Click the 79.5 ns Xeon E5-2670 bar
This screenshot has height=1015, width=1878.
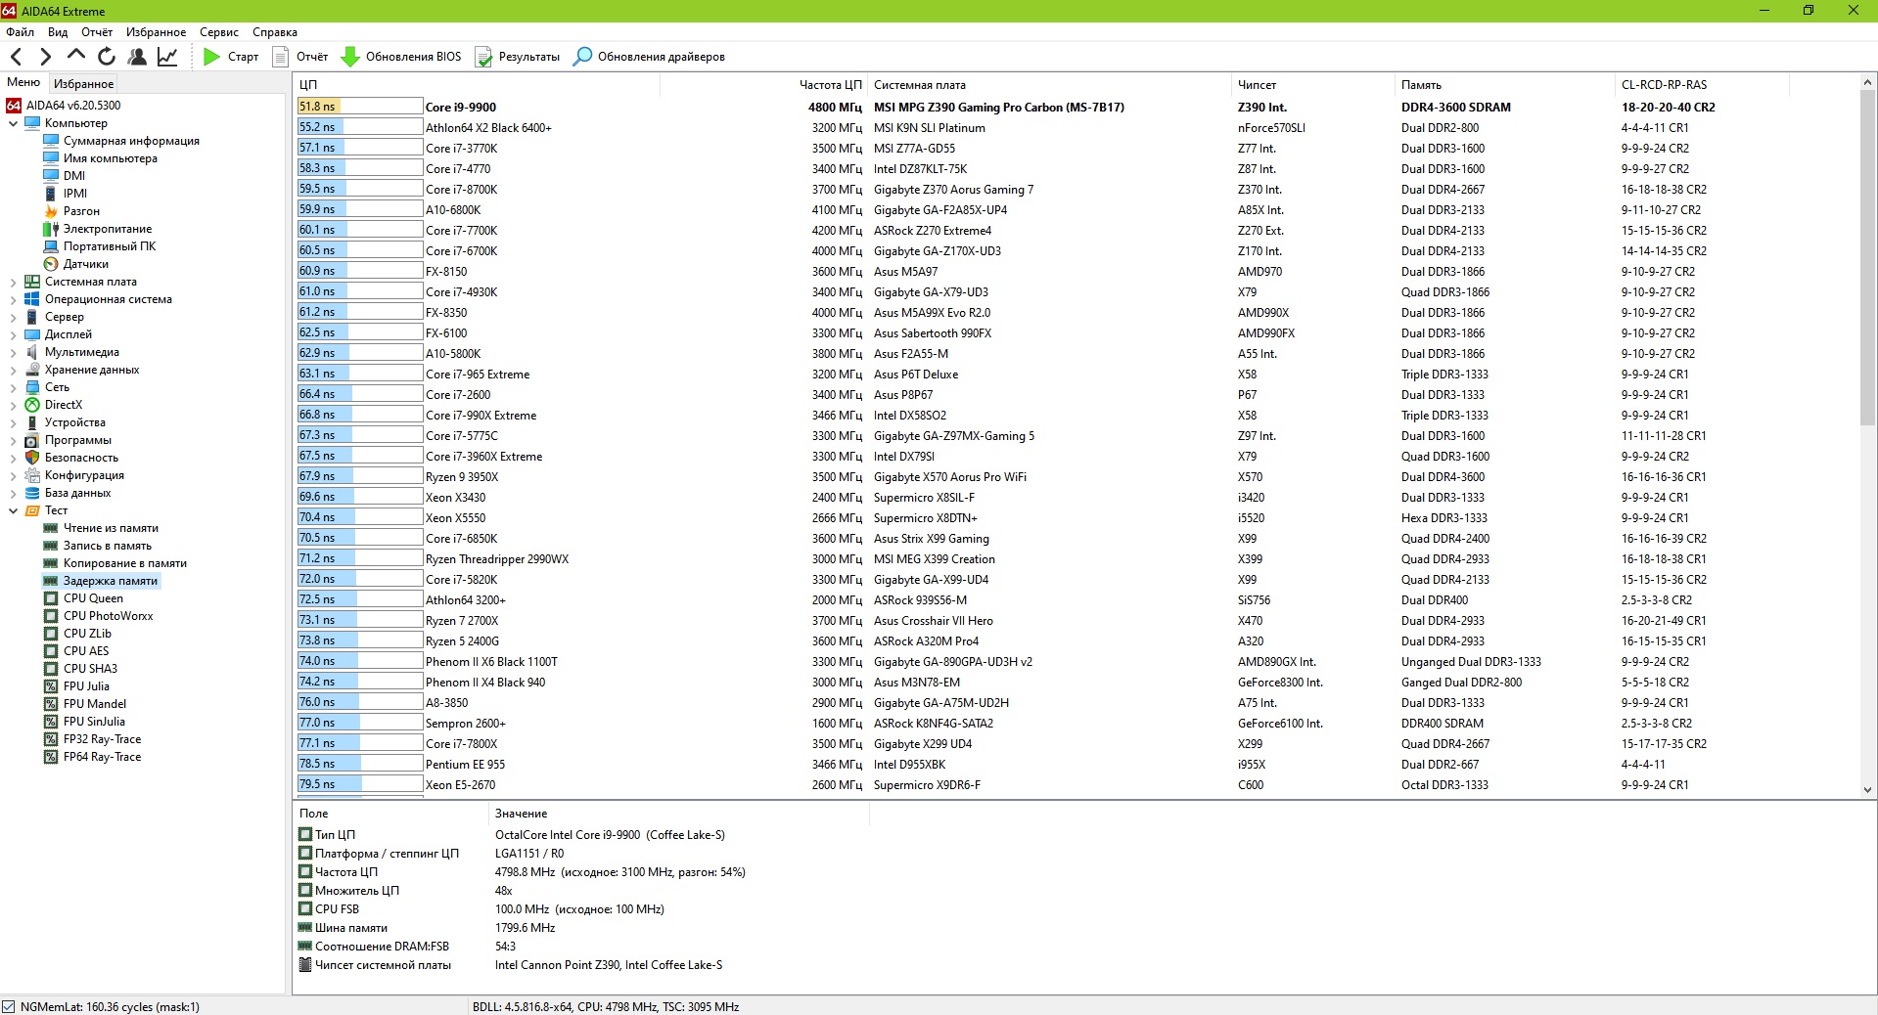click(x=359, y=784)
